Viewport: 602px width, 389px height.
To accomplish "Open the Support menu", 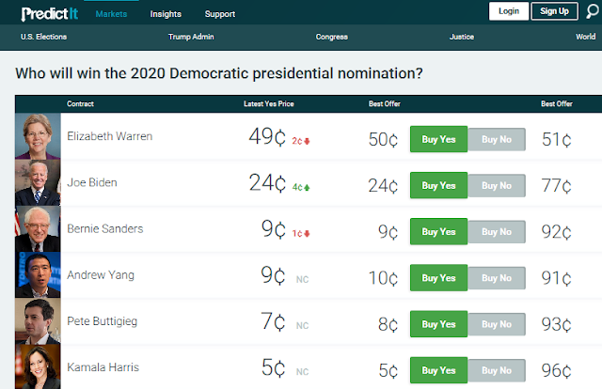I will [220, 14].
